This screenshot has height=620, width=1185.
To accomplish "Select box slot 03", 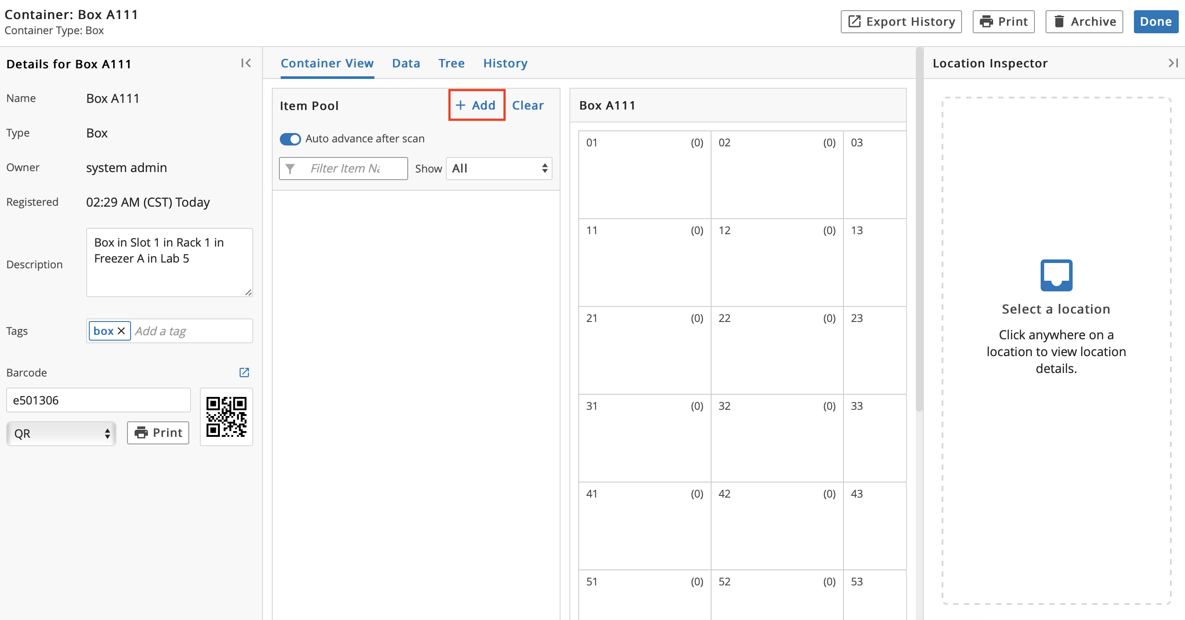I will pos(875,175).
